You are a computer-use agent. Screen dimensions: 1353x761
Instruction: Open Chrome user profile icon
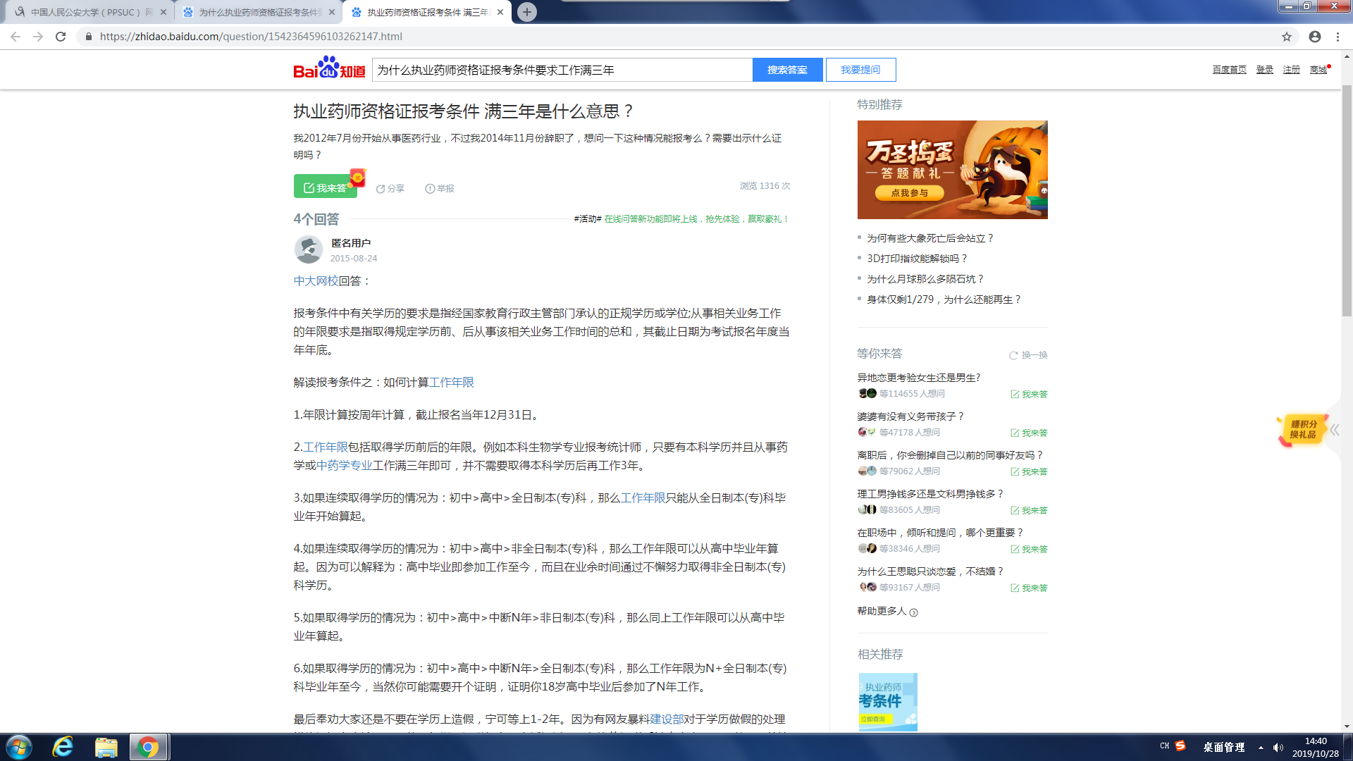[1315, 37]
